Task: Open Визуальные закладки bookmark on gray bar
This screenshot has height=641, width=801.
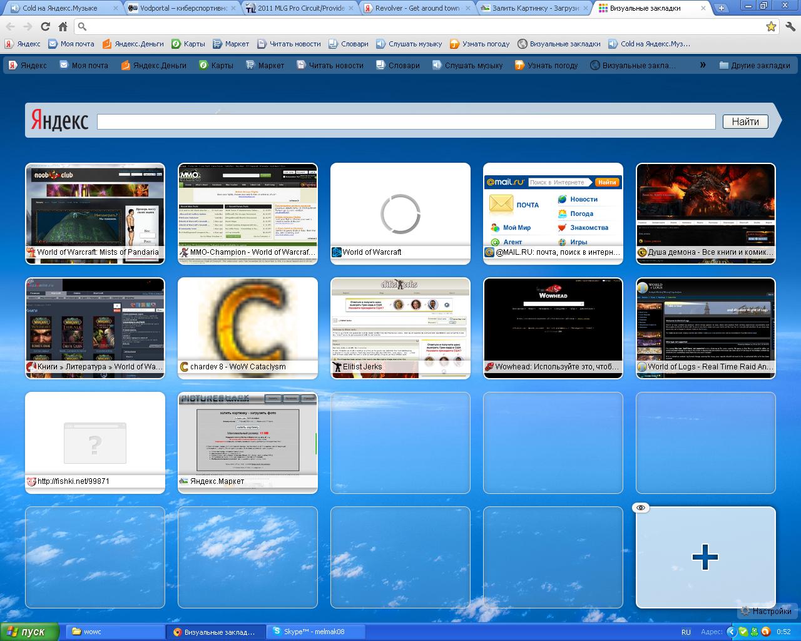Action: (559, 44)
